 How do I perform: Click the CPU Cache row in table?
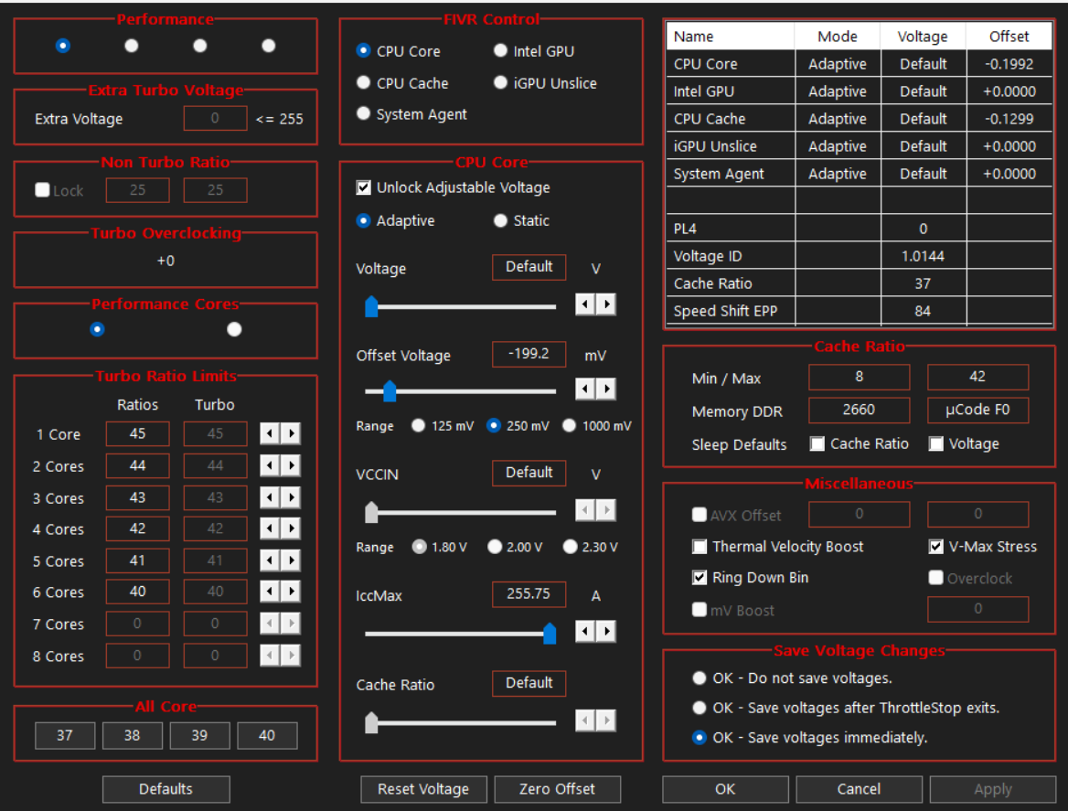[859, 119]
